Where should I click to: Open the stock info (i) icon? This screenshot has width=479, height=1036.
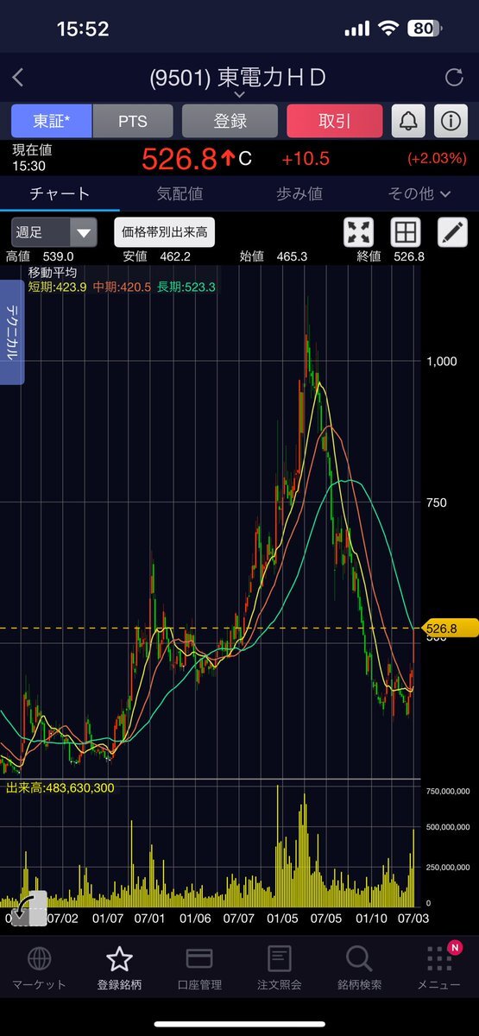[x=450, y=121]
